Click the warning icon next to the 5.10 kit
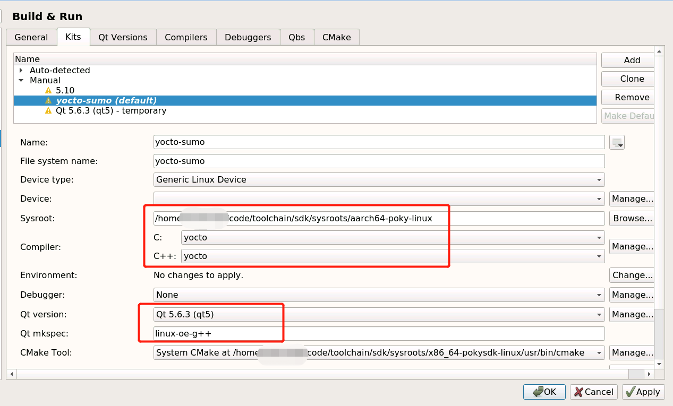The height and width of the screenshot is (406, 673). (48, 90)
